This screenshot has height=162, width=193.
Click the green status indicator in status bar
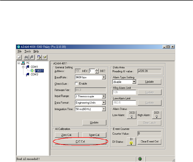pyautogui.click(x=140, y=159)
